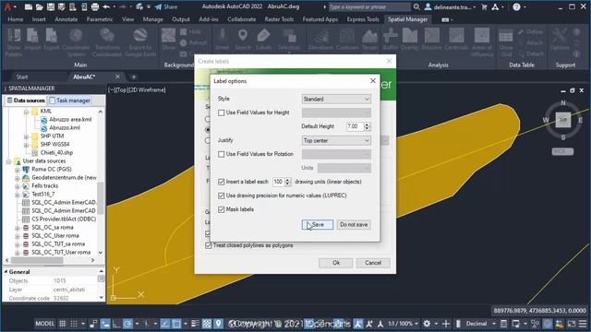Select Abruzzo area.kml in the tree

[x=70, y=119]
